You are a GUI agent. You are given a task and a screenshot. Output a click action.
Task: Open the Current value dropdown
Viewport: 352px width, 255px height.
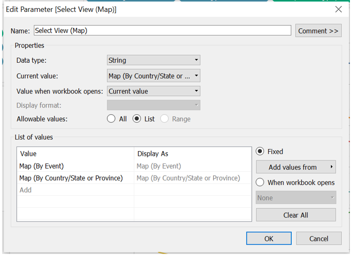[x=153, y=76]
